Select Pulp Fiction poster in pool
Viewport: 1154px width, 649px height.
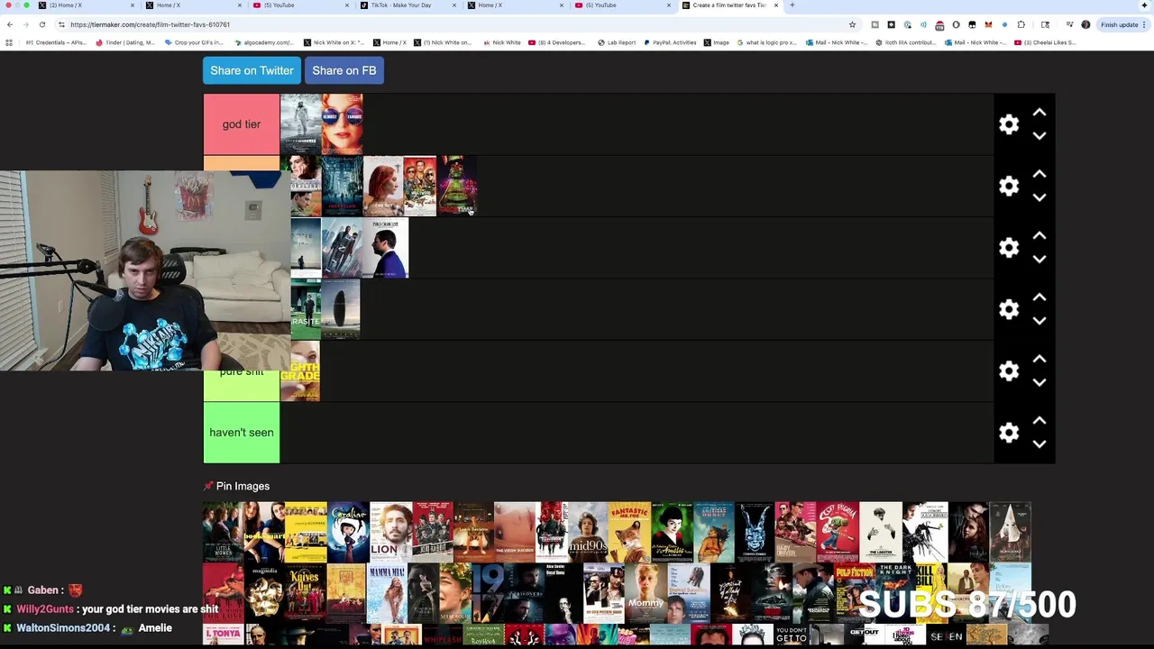coord(854,594)
